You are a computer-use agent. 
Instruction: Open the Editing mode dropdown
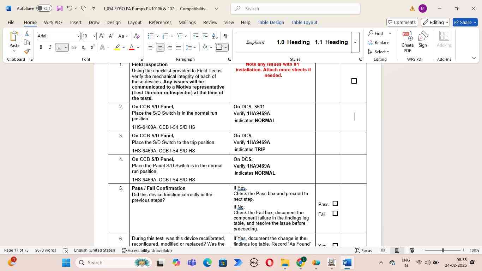(x=435, y=22)
